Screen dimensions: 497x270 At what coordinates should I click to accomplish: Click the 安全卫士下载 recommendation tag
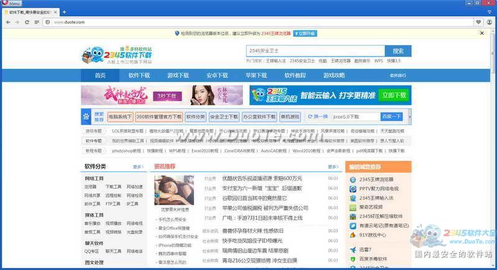pyautogui.click(x=224, y=117)
